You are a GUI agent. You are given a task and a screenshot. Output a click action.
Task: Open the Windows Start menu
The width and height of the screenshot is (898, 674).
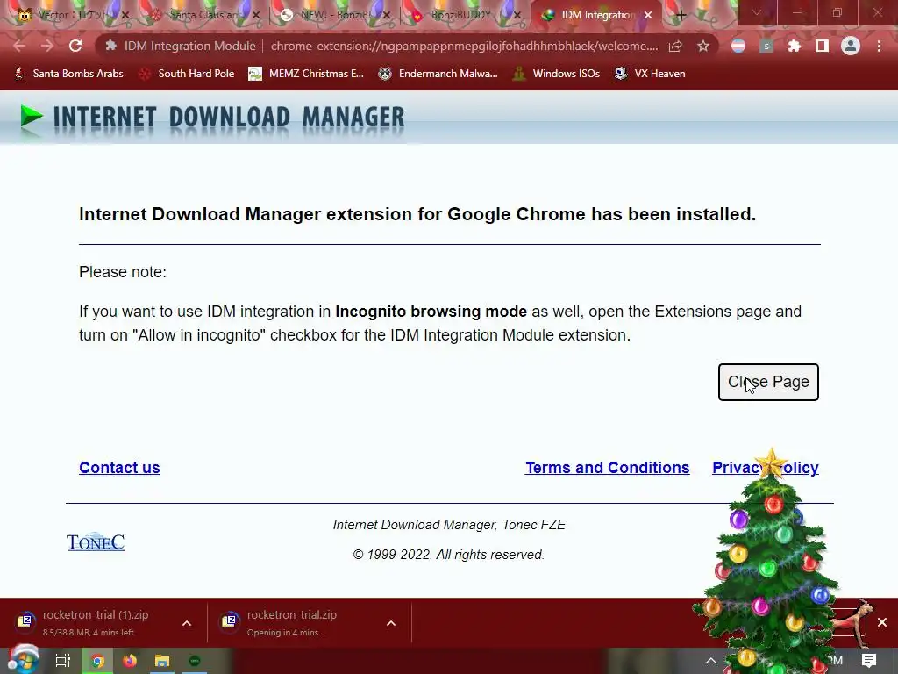(23, 660)
